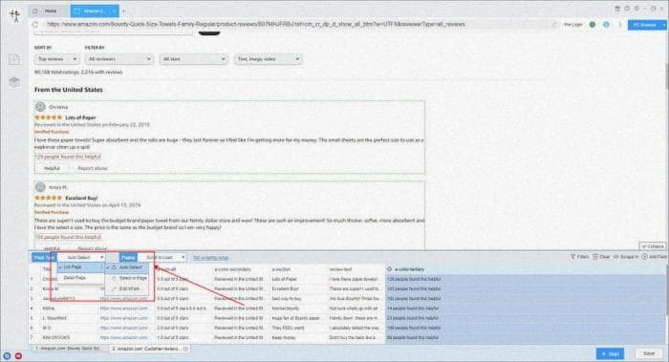The height and width of the screenshot is (362, 669).
Task: Reload the page with refresh icon
Action: 35,25
